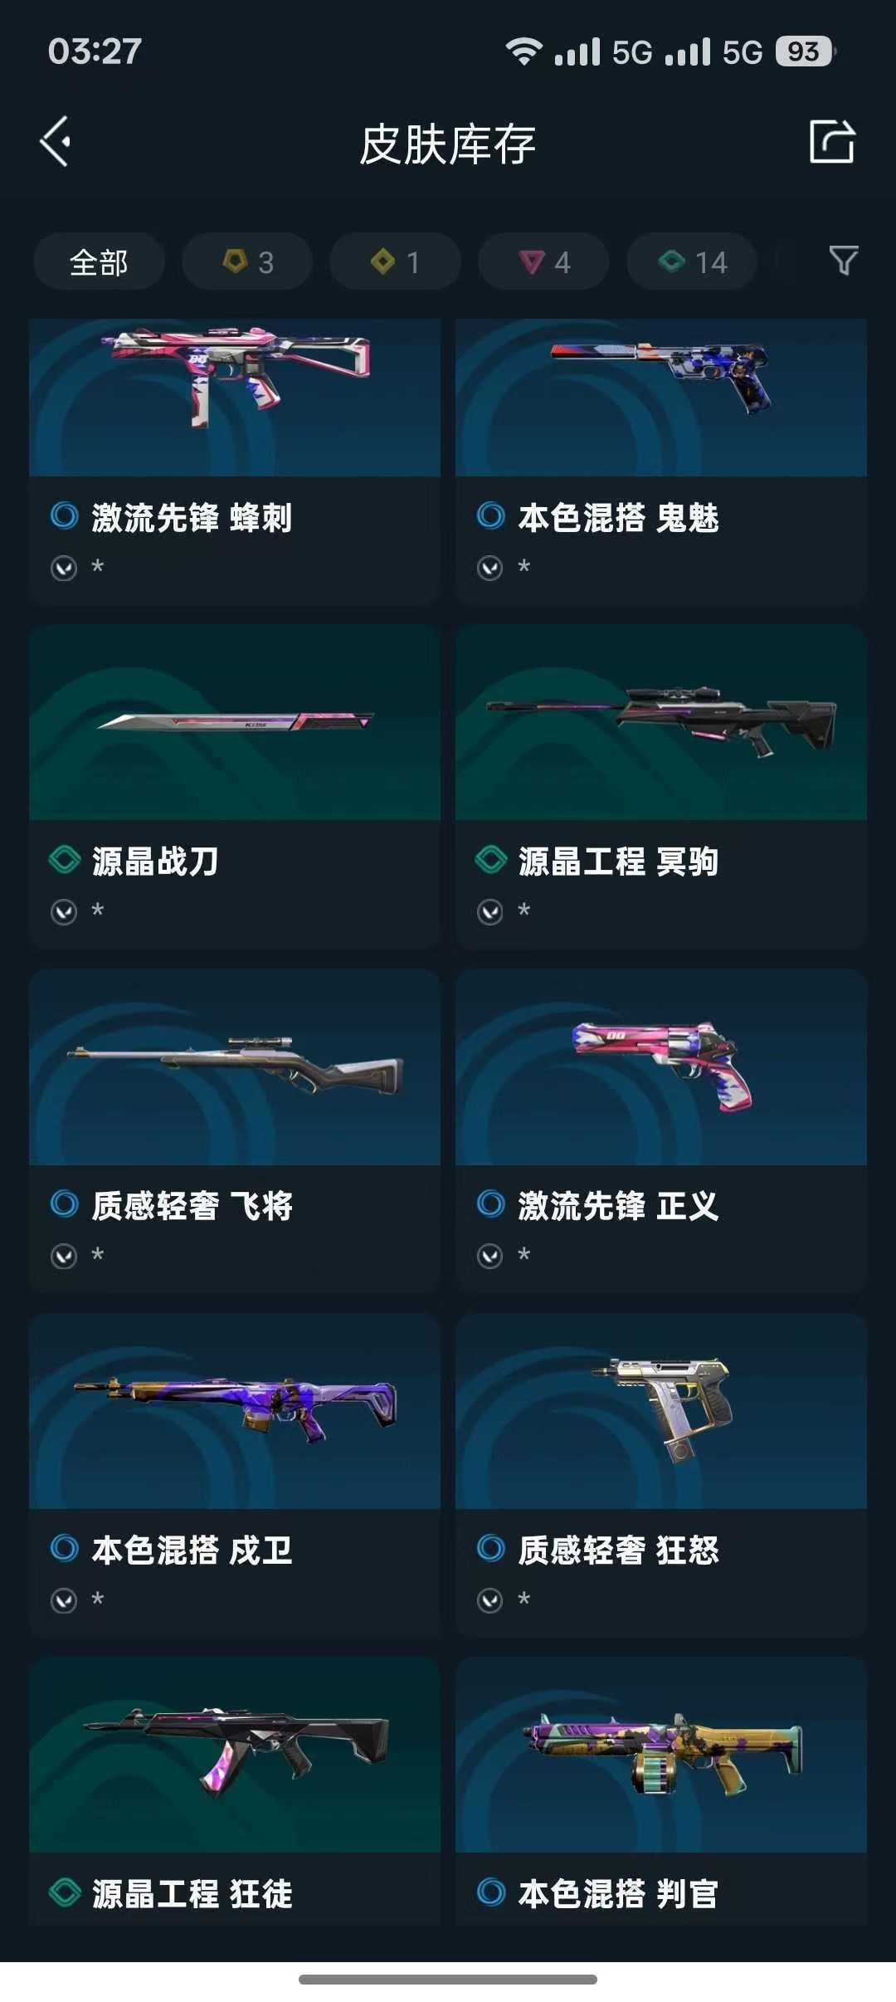Viewport: 896px width, 2002px height.
Task: Go back using the top-left arrow
Action: point(56,142)
